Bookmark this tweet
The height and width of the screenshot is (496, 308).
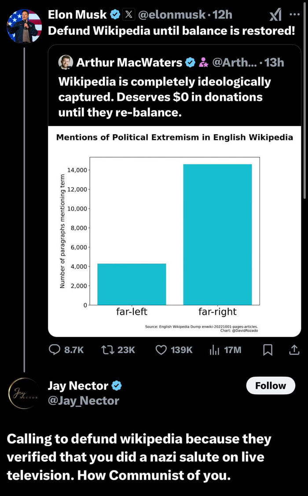(267, 350)
